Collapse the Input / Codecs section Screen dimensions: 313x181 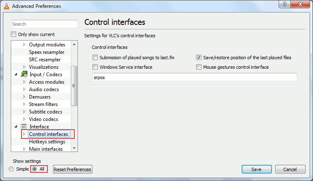16,75
